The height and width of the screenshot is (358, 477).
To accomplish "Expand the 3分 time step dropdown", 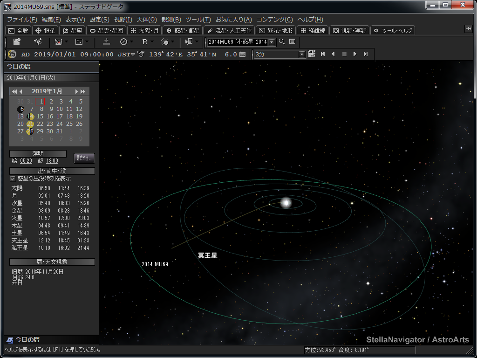I will click(x=302, y=55).
